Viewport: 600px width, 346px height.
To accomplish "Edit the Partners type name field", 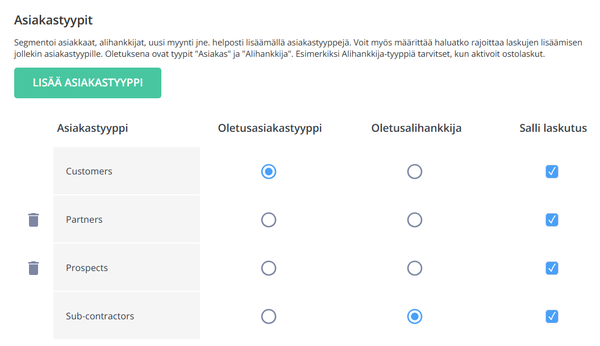I will (x=126, y=220).
